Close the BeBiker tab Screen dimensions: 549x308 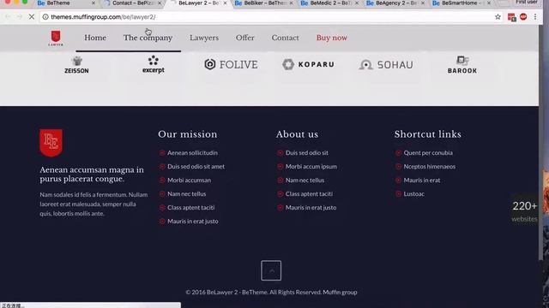(291, 3)
